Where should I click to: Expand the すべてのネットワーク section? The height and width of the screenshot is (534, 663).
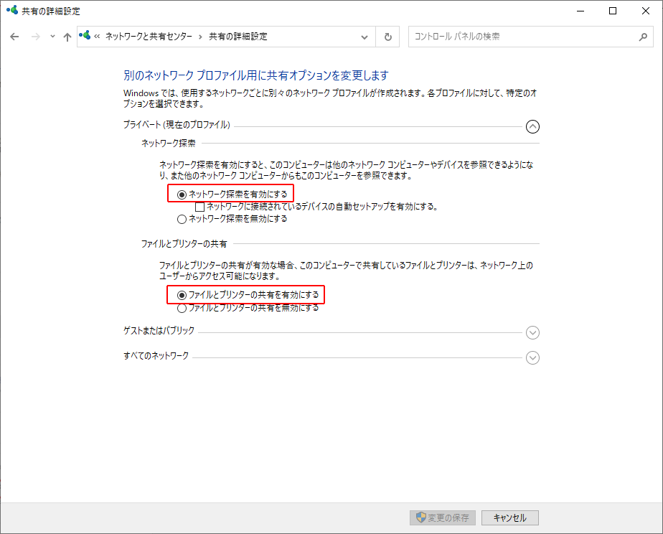532,357
